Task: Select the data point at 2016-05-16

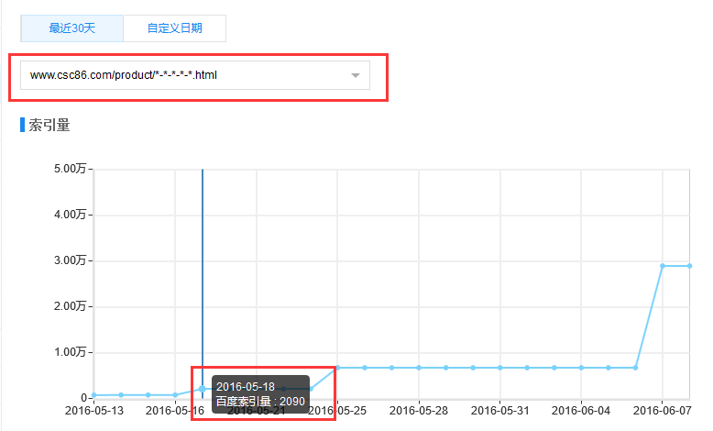Action: click(175, 395)
